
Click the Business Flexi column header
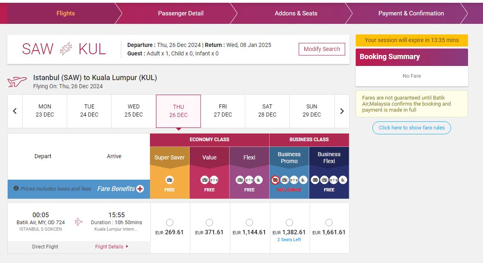329,157
